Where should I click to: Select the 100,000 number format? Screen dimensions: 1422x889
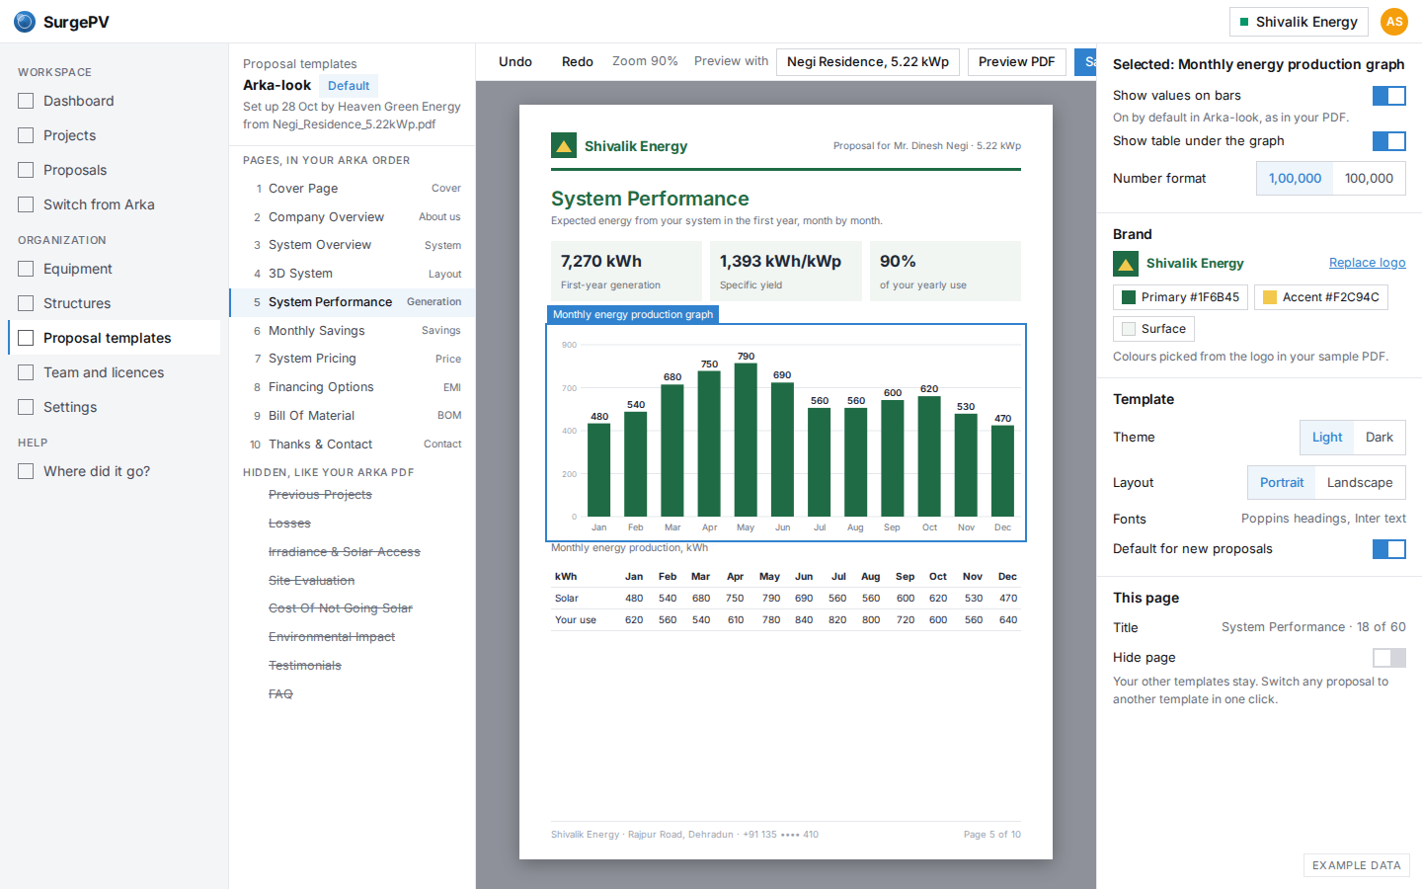click(x=1369, y=179)
